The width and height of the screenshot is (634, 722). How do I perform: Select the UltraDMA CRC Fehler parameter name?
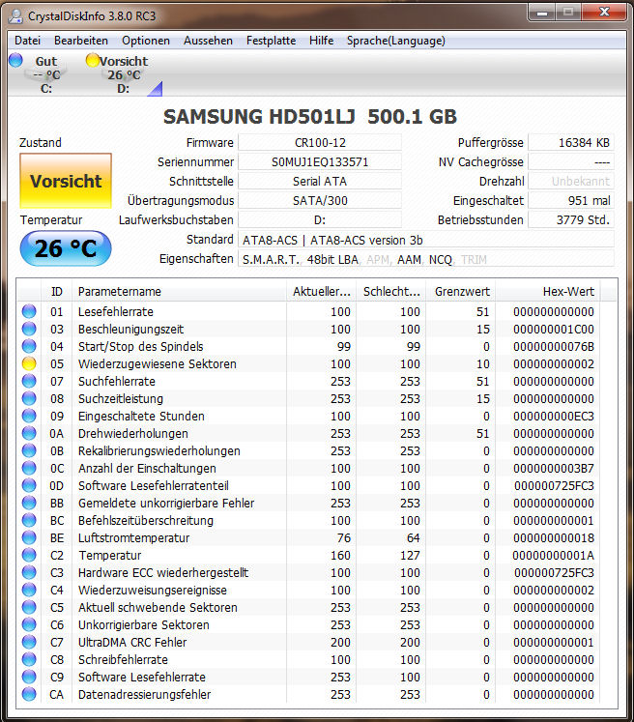click(x=132, y=642)
